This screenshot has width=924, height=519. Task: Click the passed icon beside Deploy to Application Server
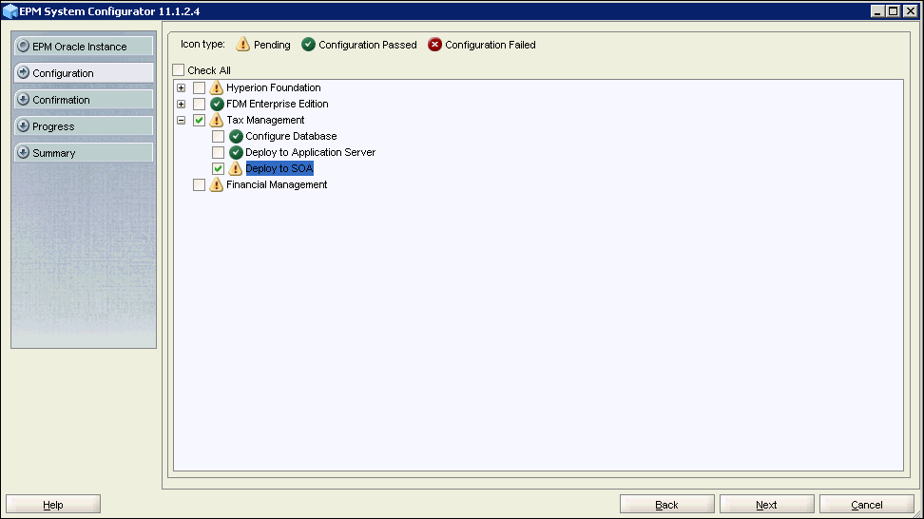click(237, 153)
